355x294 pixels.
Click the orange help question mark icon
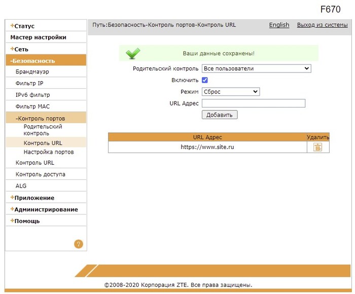pos(78,244)
